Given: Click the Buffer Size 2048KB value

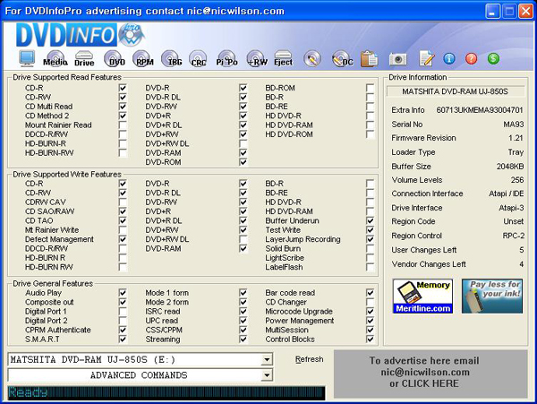Looking at the screenshot, I should pos(510,167).
